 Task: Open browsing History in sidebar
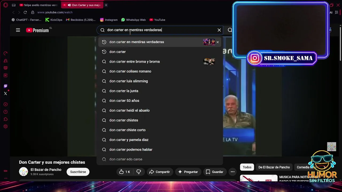[x=5, y=112]
